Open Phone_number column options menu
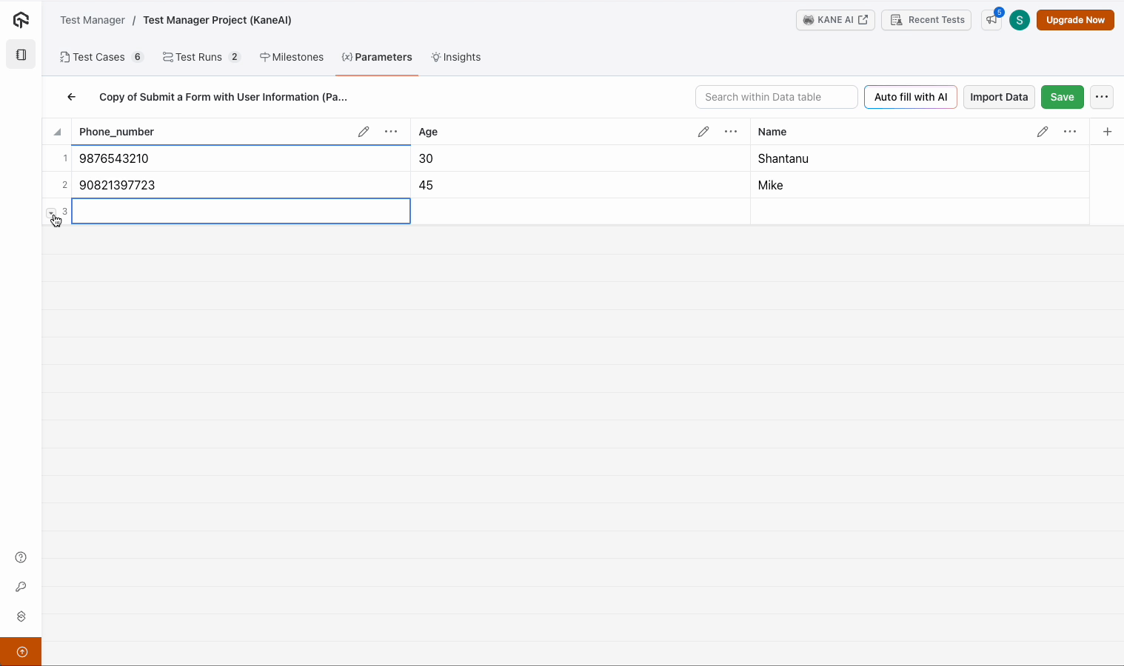Viewport: 1124px width, 666px height. coord(391,132)
